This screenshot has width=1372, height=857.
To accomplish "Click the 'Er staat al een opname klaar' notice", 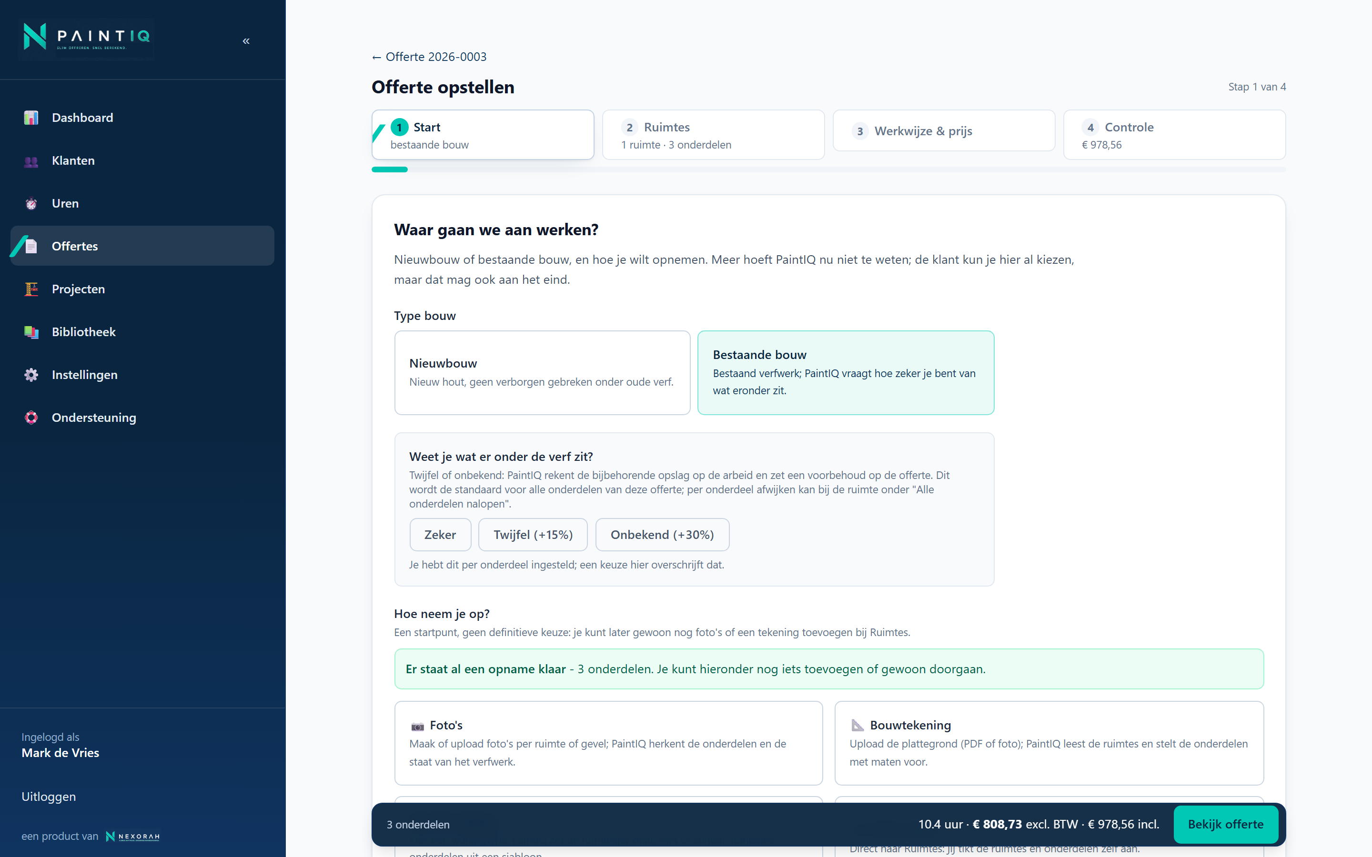I will point(829,669).
